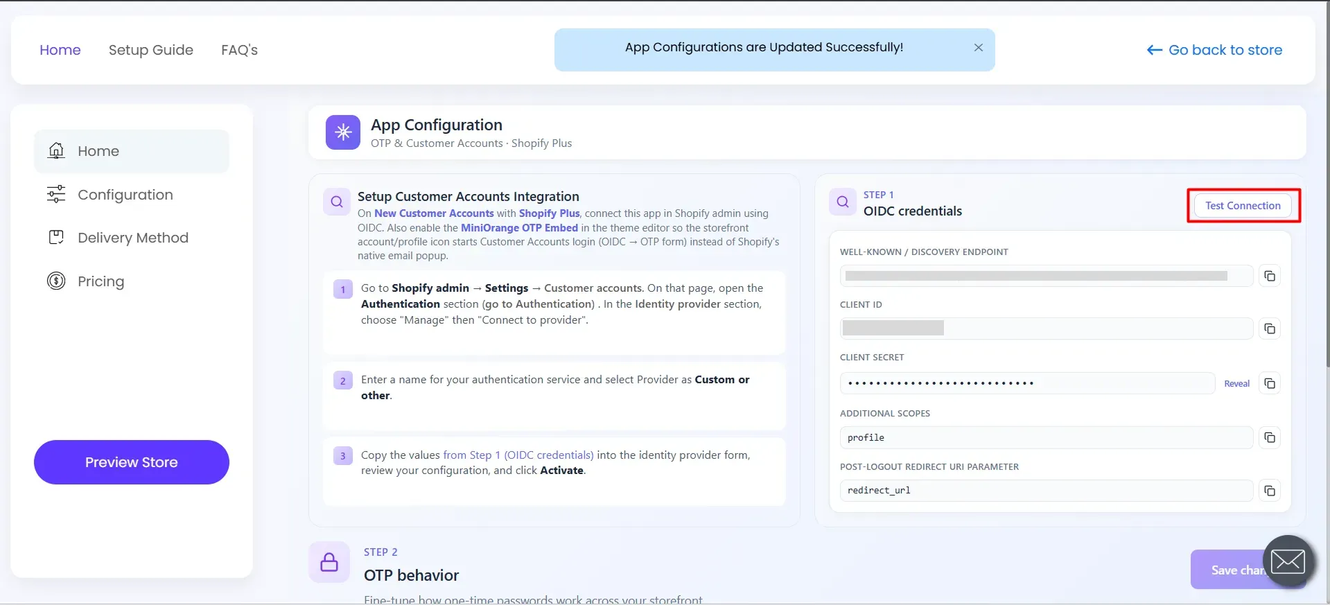Click the Delivery Method icon
The height and width of the screenshot is (605, 1330).
(x=56, y=238)
